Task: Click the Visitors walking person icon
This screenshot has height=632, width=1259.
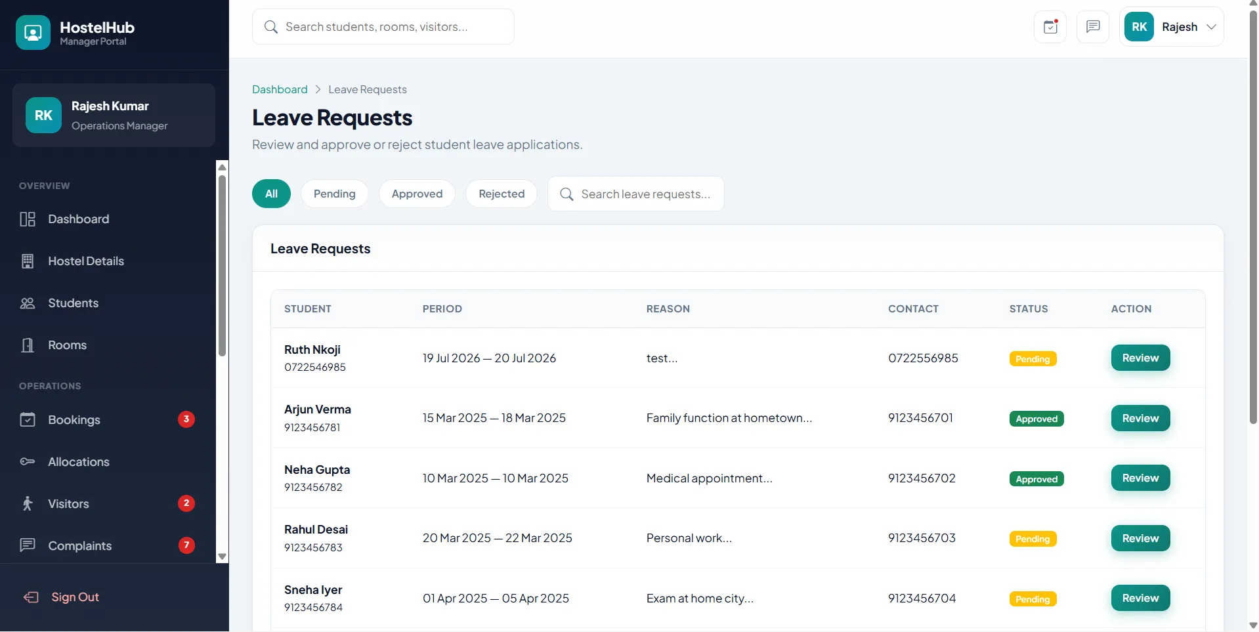Action: [28, 504]
